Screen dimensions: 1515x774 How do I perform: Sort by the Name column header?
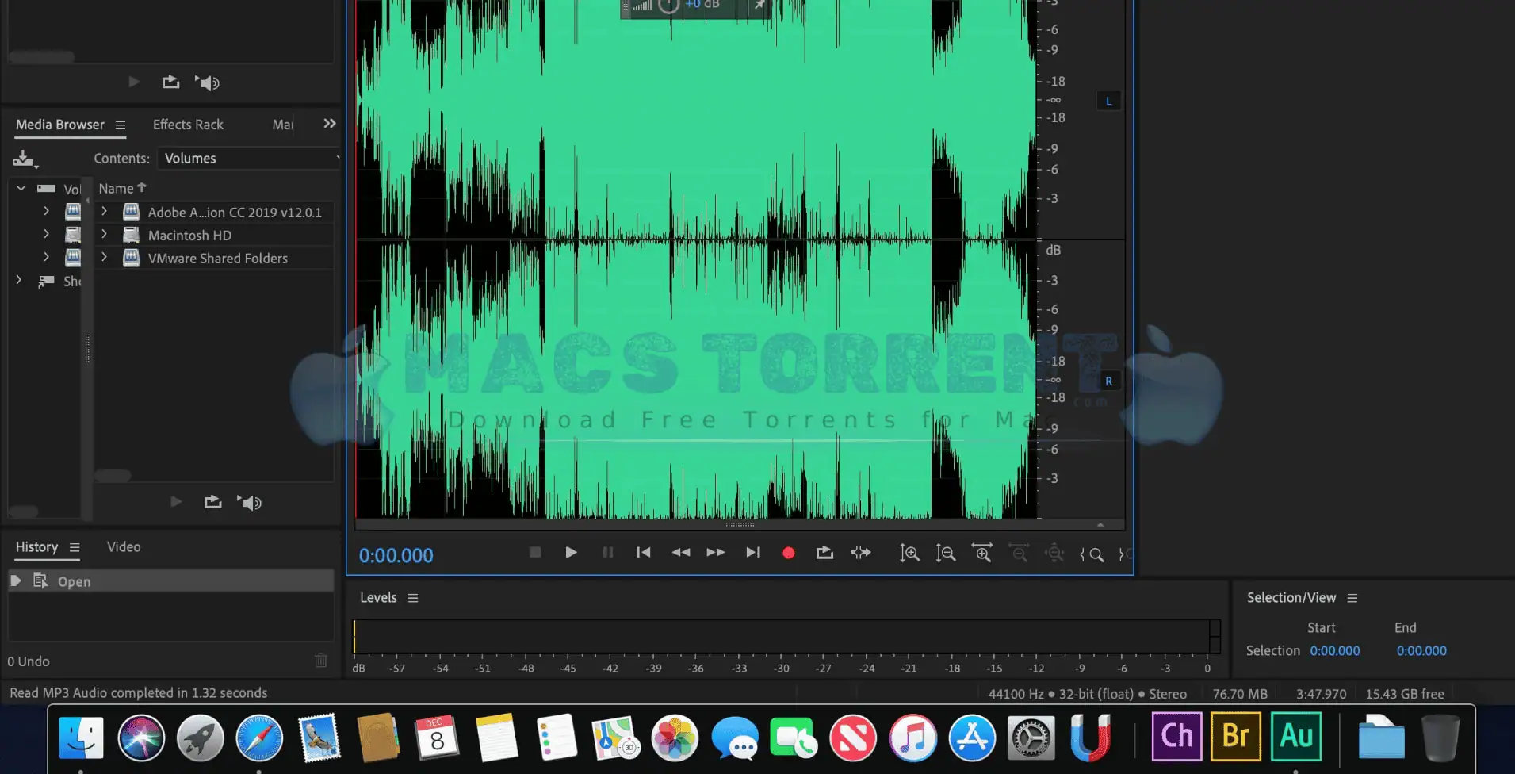point(122,188)
